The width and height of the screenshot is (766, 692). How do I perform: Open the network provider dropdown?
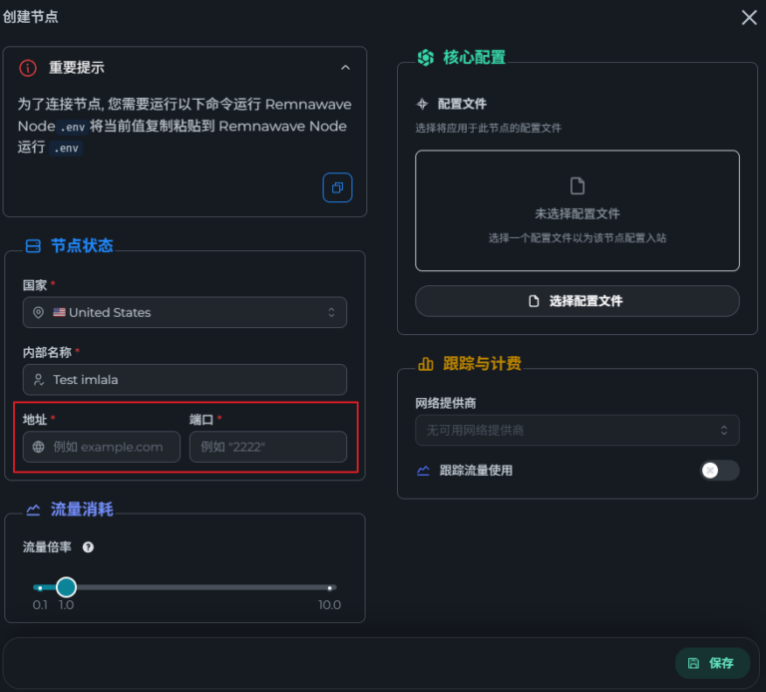click(x=576, y=430)
